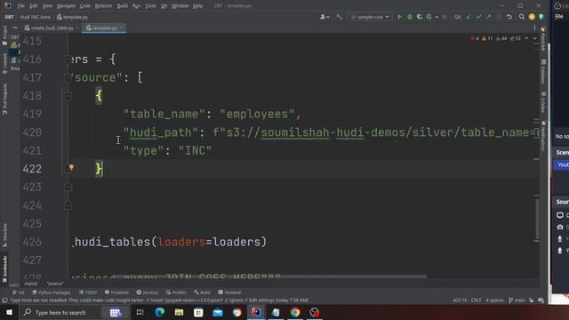This screenshot has width=569, height=320.
Task: Jump to previous highlighted error arrow
Action: click(x=526, y=38)
